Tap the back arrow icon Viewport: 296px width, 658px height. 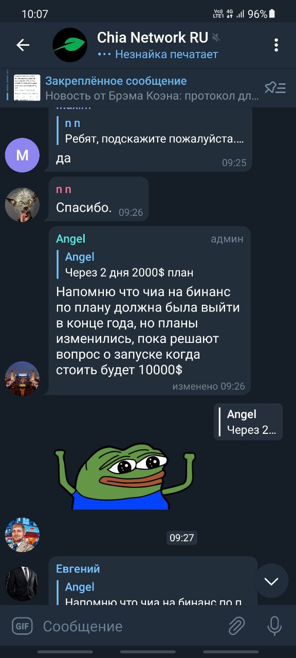(x=23, y=45)
